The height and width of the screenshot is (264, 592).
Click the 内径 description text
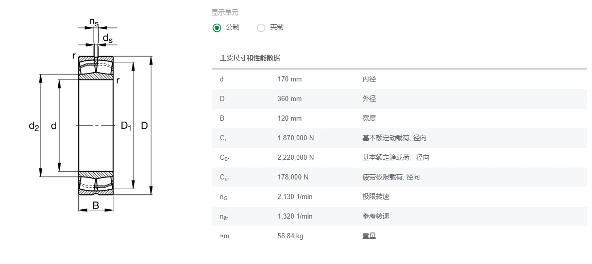coord(369,79)
